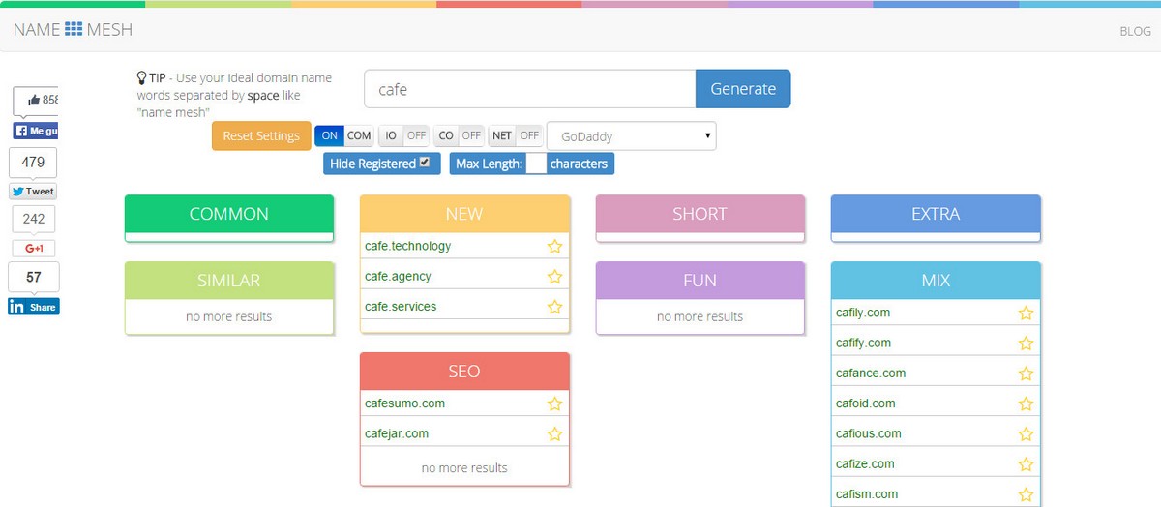Mark cafejar.com as favorite
The image size is (1161, 507).
point(554,434)
